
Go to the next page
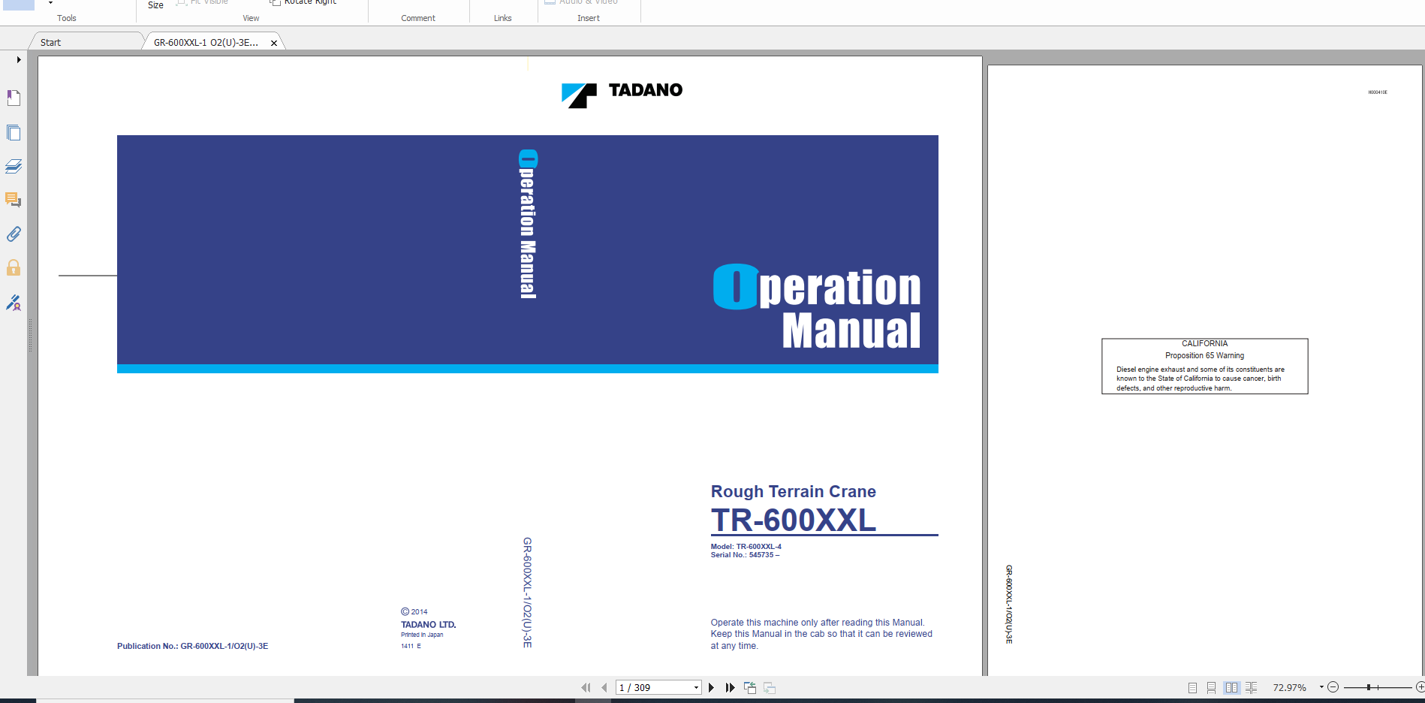point(711,686)
